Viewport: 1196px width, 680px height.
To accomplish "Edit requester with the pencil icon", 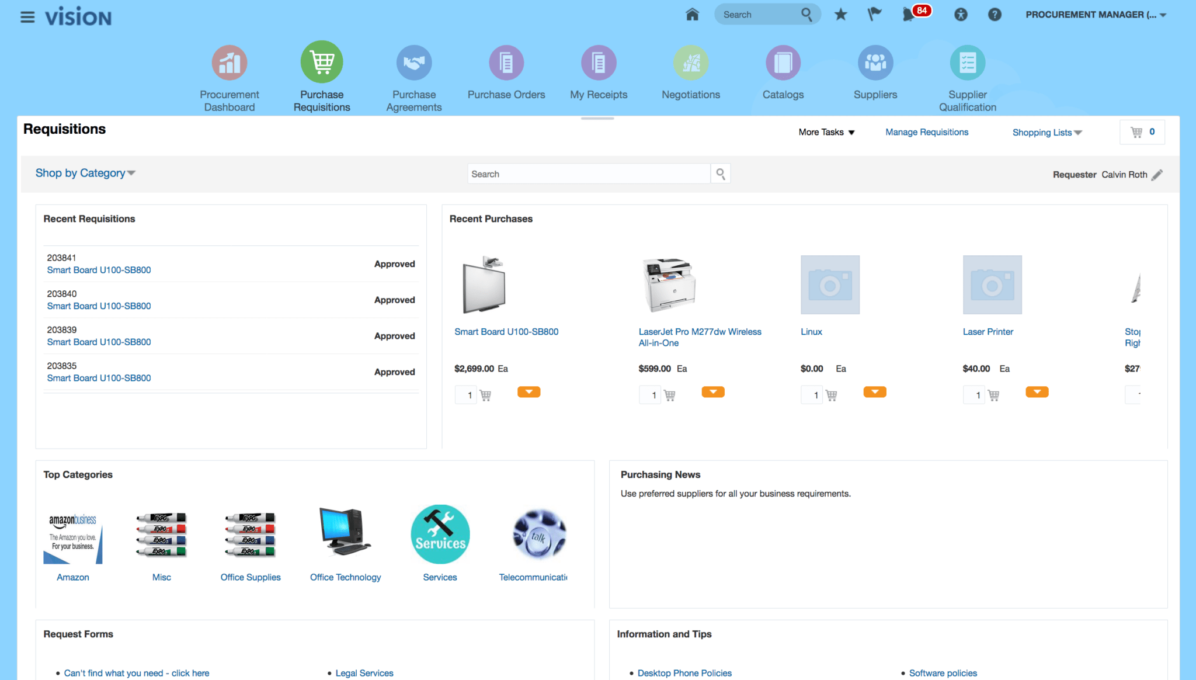I will point(1157,175).
